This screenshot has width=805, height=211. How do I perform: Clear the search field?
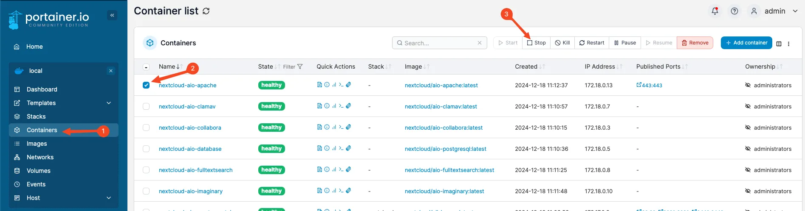tap(480, 43)
